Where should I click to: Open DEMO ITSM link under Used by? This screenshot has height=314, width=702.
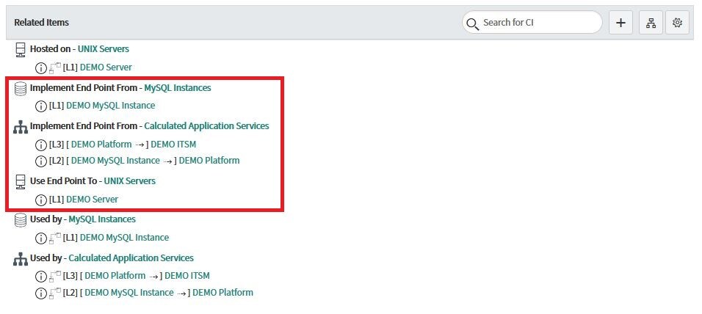(x=187, y=276)
